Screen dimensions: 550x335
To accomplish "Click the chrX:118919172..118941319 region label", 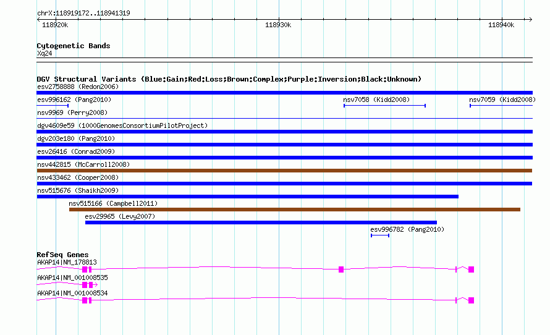I will coord(83,13).
